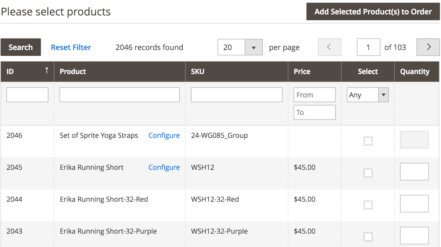Viewport: 441px width, 247px height.
Task: Configure Set of Sprite Yoga Straps
Action: [164, 136]
